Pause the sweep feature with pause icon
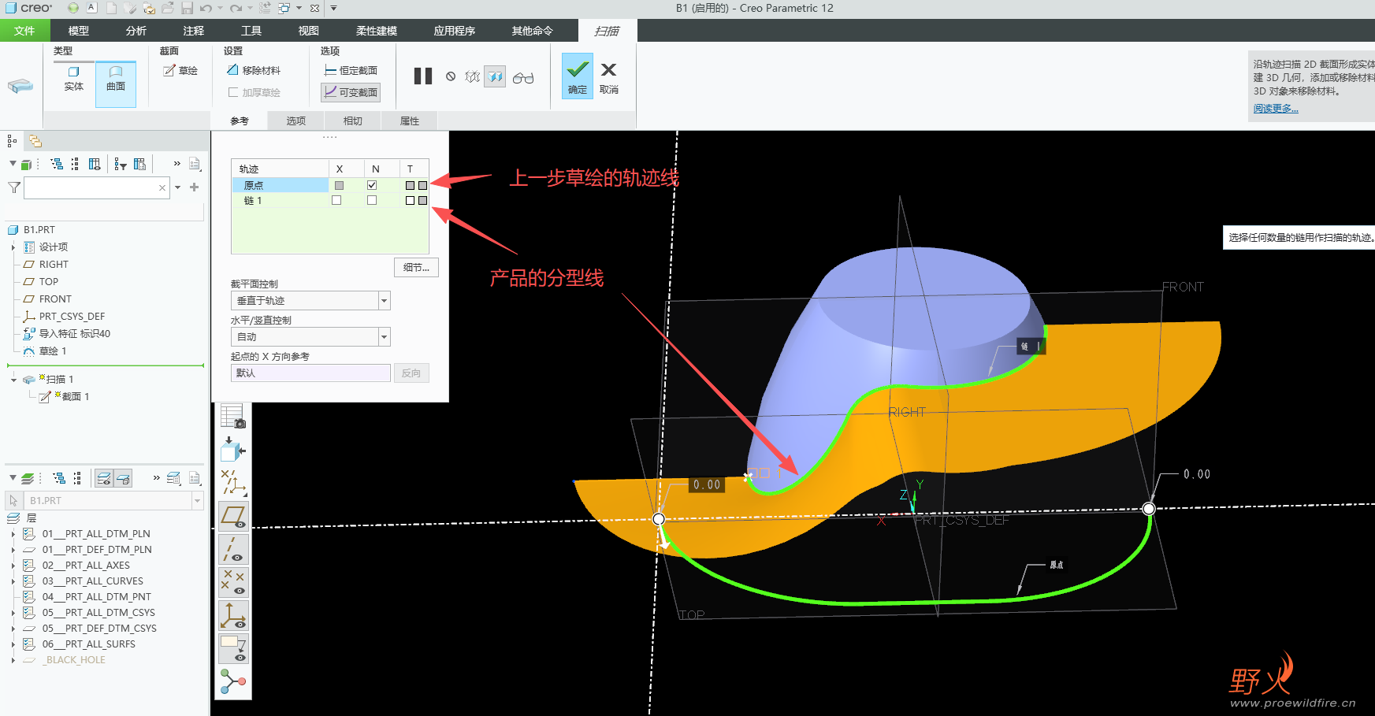The image size is (1375, 716). pyautogui.click(x=423, y=76)
